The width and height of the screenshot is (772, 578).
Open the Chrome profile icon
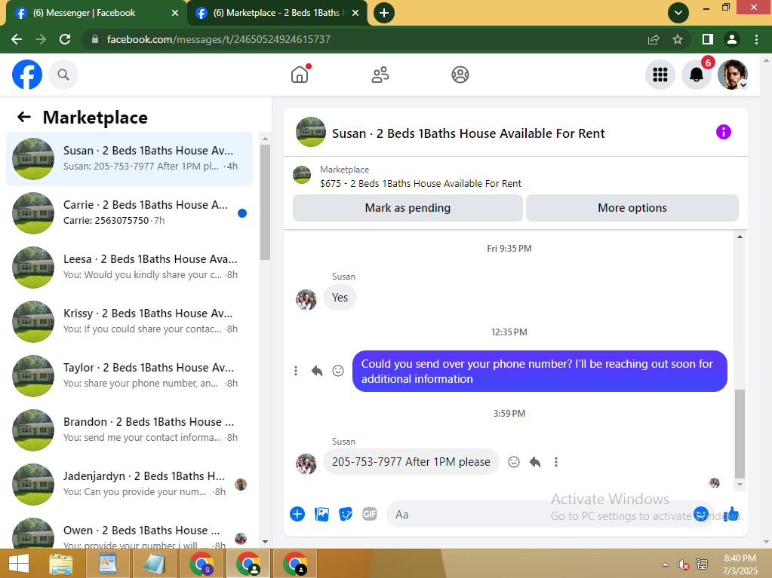[x=732, y=39]
